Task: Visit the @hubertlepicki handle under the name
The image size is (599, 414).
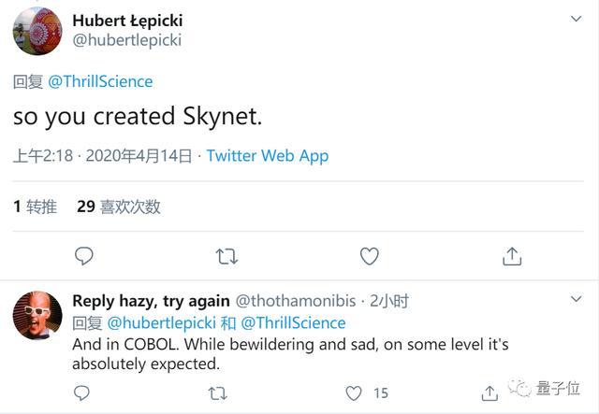Action: [x=126, y=40]
